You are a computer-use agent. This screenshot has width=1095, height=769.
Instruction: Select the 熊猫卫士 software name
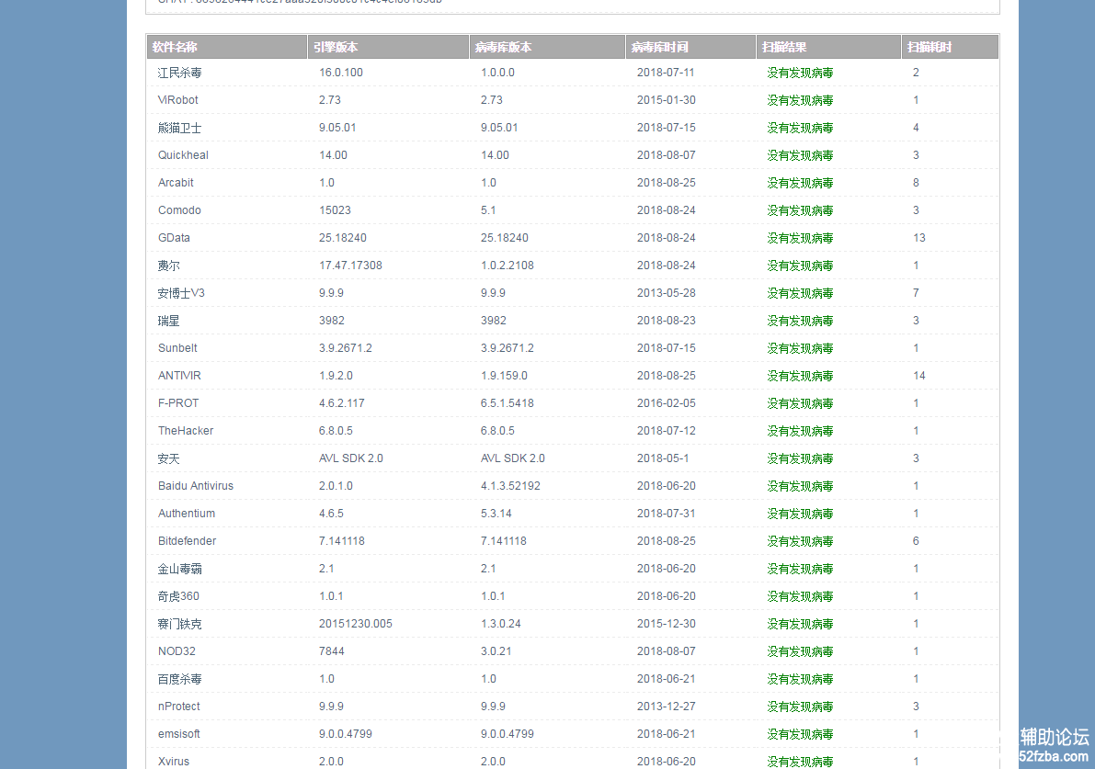coord(179,128)
